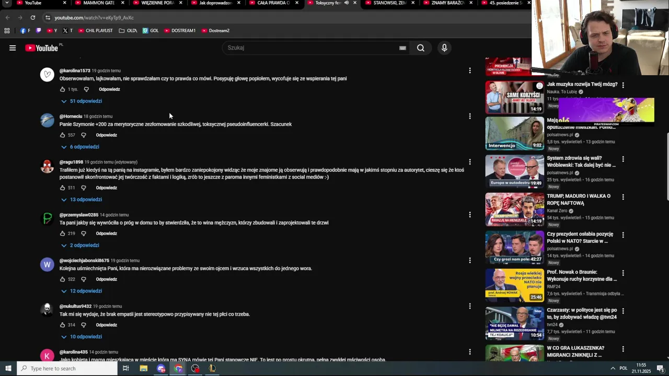Like the comment by @ragu1898
Screen dimensions: 669x376
pyautogui.click(x=63, y=188)
